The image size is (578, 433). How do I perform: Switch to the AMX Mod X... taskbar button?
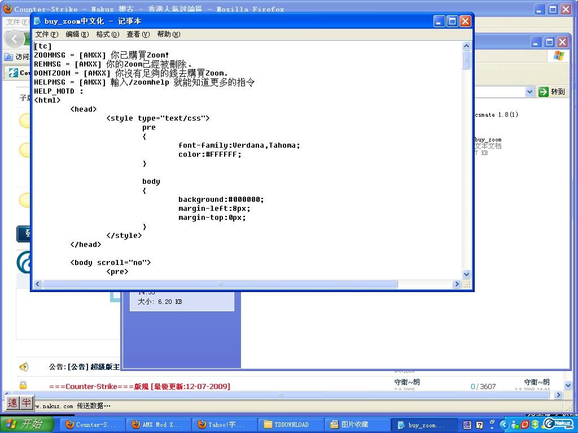click(159, 425)
